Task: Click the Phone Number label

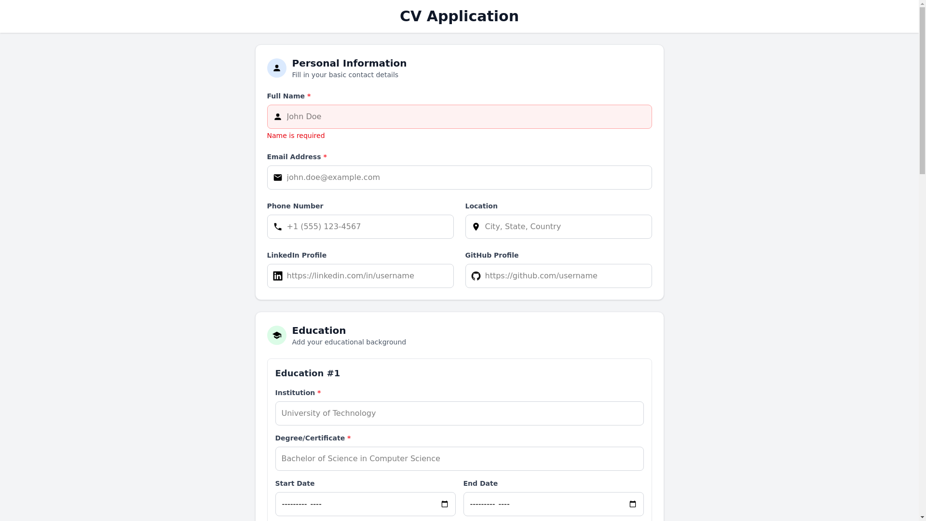Action: (295, 206)
